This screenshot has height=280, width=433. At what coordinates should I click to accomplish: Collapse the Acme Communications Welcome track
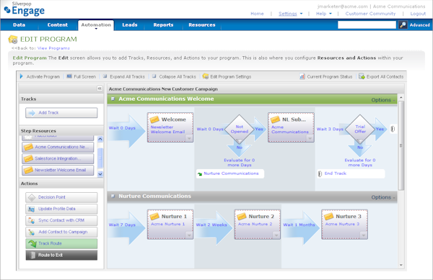click(113, 99)
